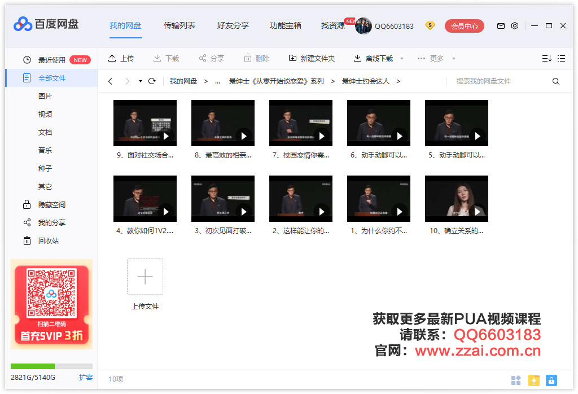
Task: Click the download toolbar button
Action: point(166,58)
